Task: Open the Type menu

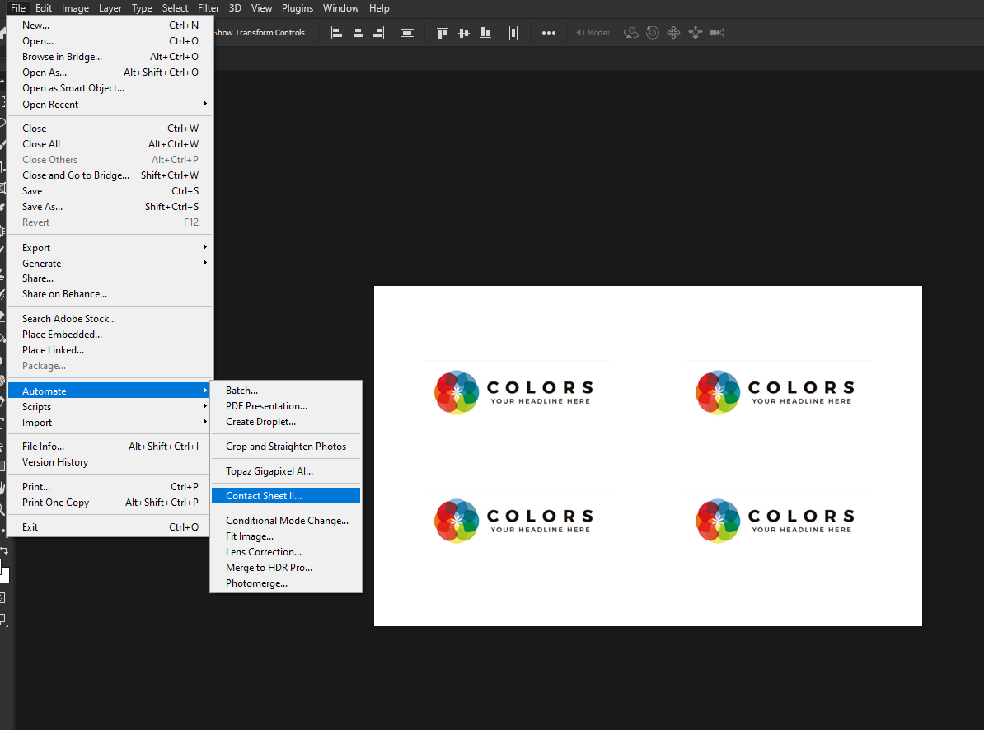Action: 142,8
